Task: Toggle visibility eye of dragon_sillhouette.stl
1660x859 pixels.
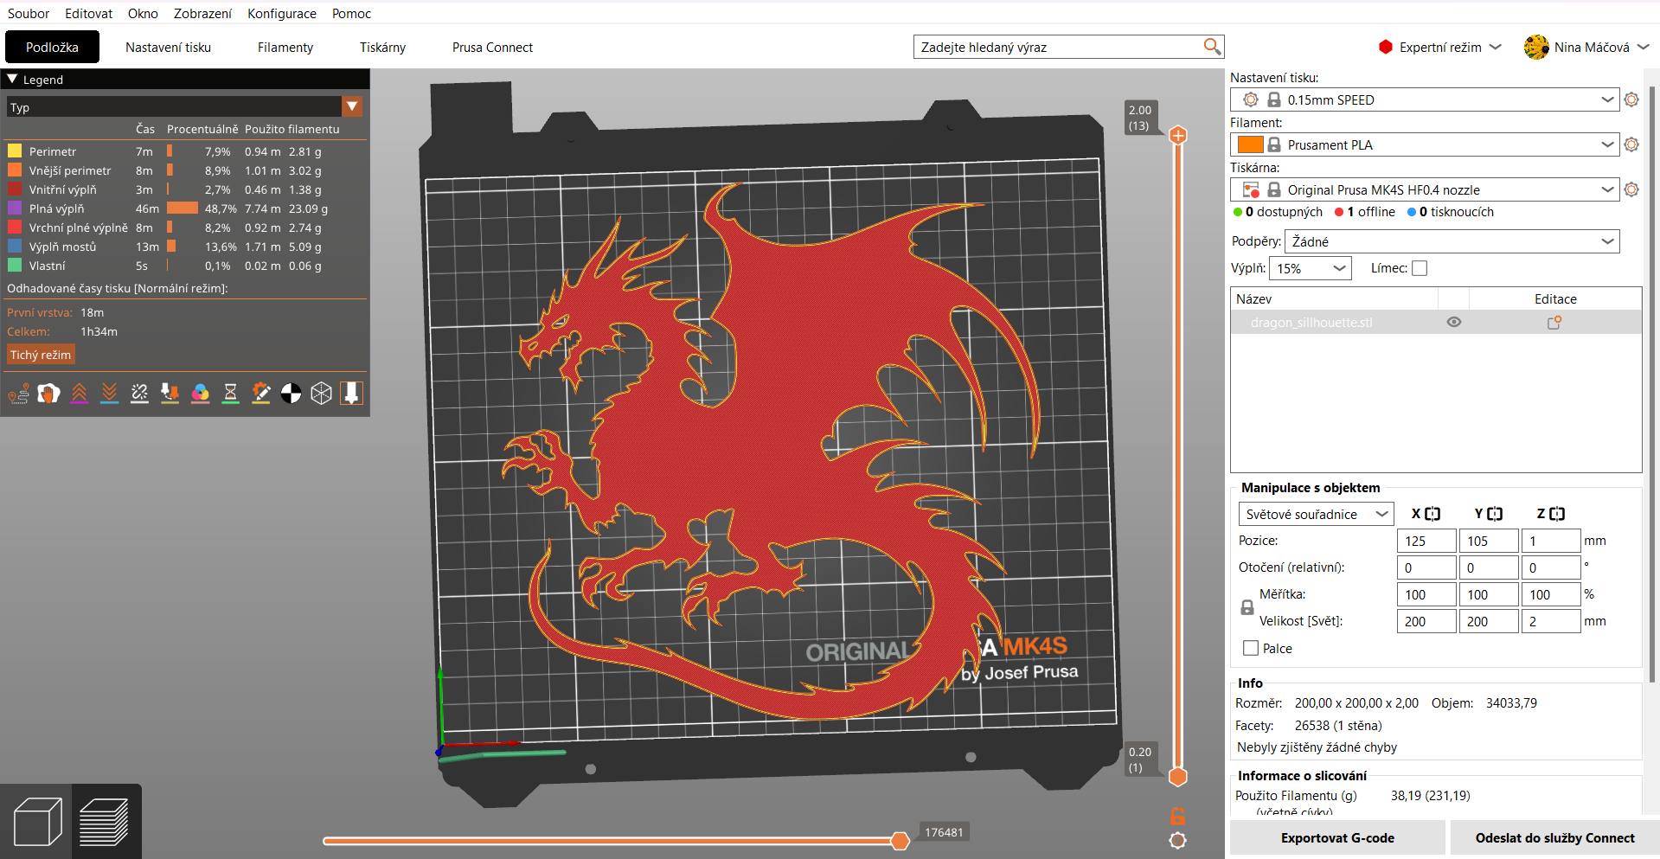Action: point(1454,322)
